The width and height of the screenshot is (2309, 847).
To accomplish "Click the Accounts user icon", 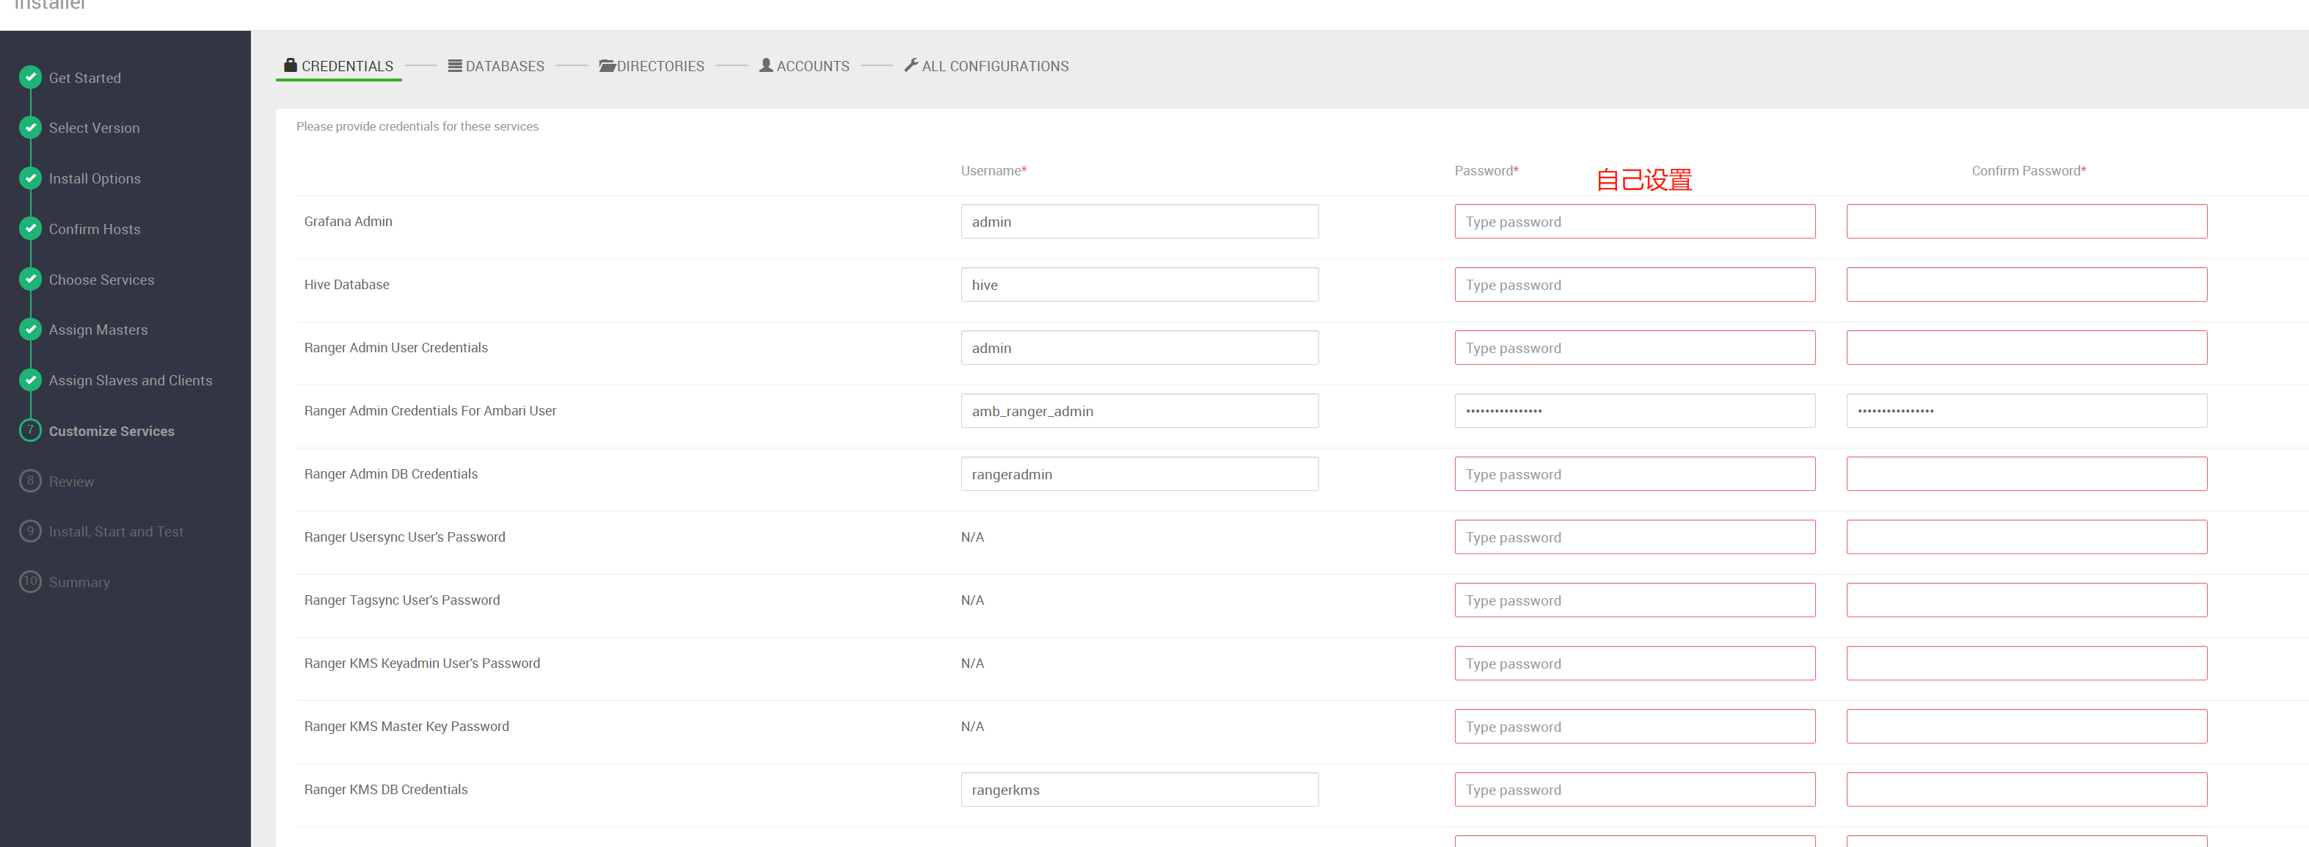I will (765, 65).
